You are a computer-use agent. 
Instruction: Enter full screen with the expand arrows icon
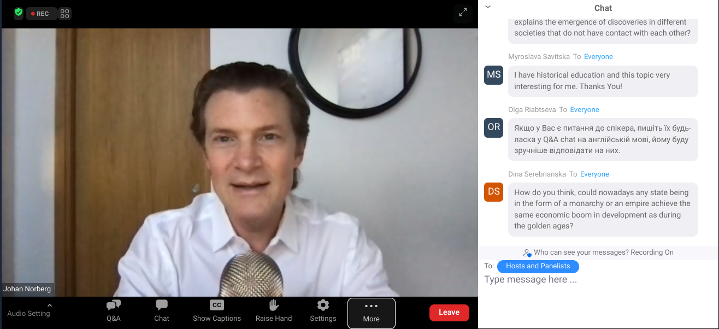click(463, 13)
